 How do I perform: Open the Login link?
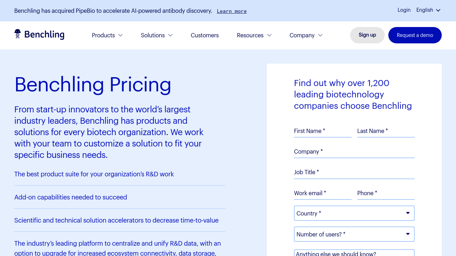point(404,10)
